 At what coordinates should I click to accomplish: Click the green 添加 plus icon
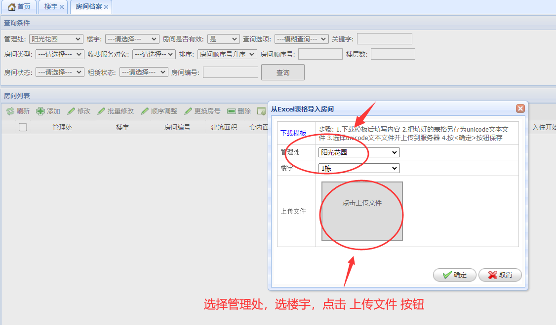click(40, 111)
